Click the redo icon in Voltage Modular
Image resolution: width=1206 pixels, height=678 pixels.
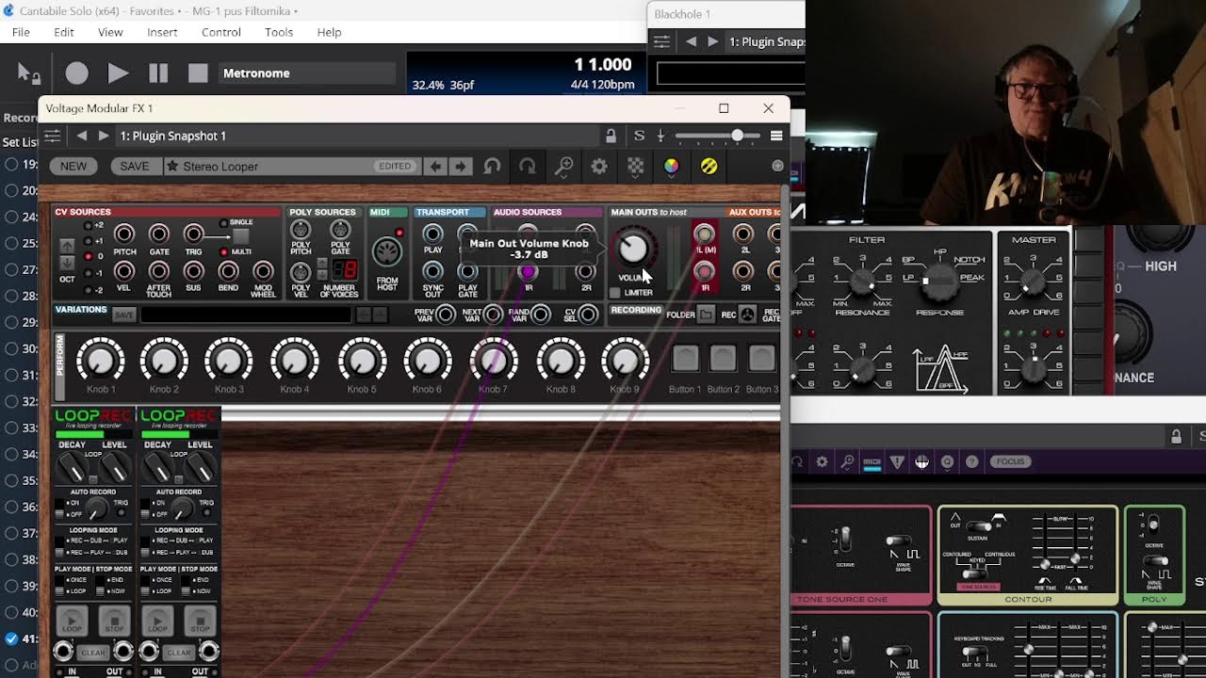click(527, 167)
